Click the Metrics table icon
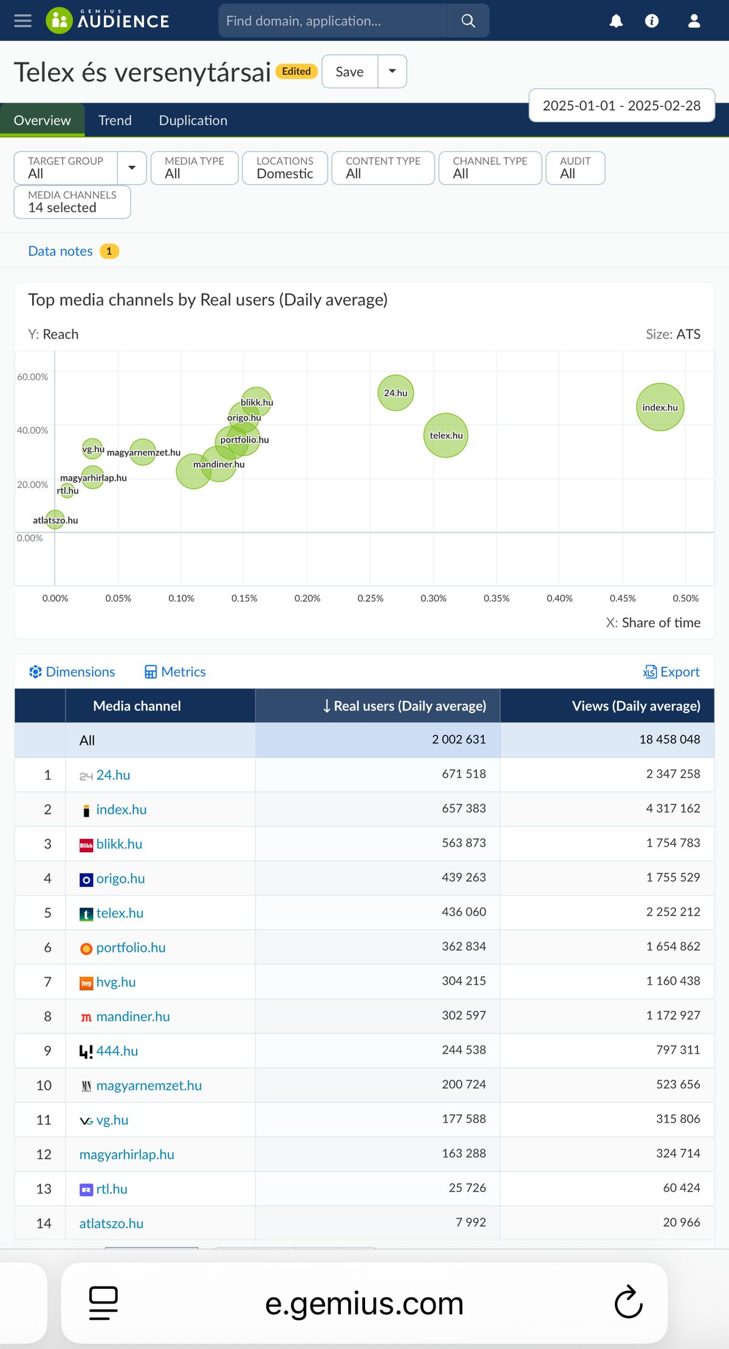This screenshot has height=1349, width=729. point(151,672)
